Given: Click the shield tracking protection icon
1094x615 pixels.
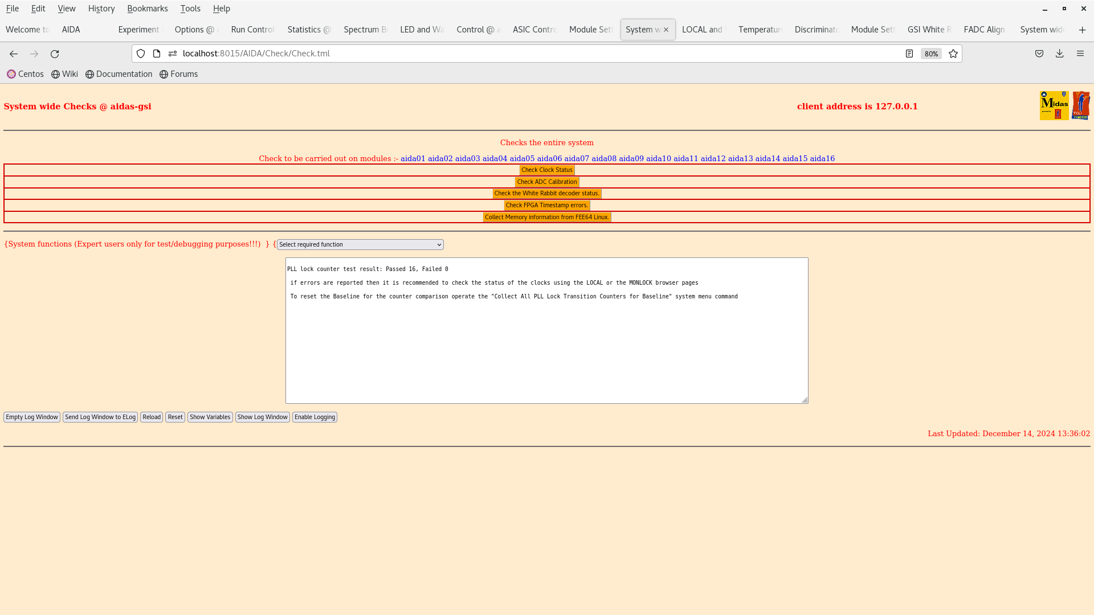Looking at the screenshot, I should click(141, 54).
